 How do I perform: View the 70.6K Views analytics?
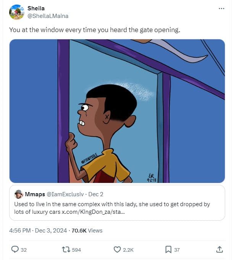coord(87,230)
